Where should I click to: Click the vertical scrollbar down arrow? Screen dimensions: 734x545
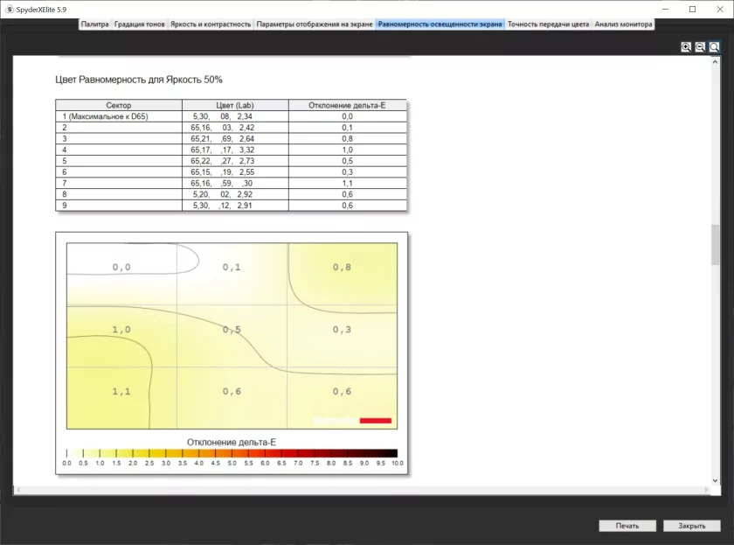pyautogui.click(x=715, y=480)
